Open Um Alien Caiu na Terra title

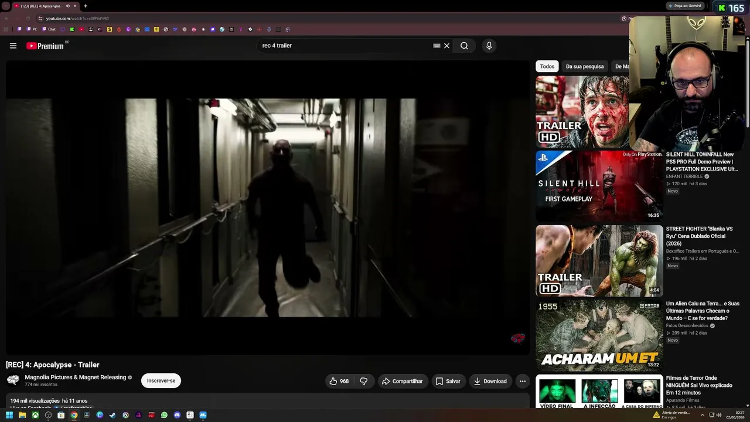point(703,311)
